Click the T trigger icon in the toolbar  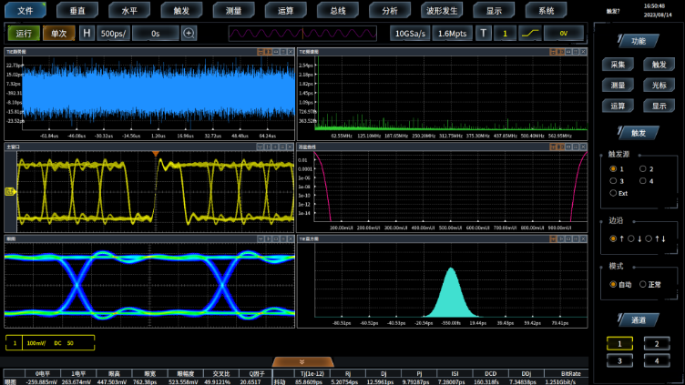(484, 34)
